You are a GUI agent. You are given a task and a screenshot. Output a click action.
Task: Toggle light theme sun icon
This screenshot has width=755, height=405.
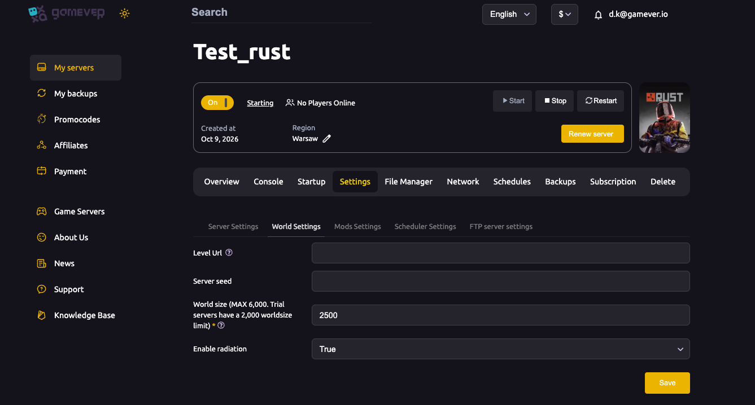pyautogui.click(x=125, y=14)
